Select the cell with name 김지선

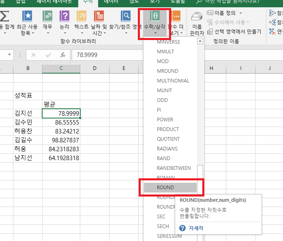(28, 113)
